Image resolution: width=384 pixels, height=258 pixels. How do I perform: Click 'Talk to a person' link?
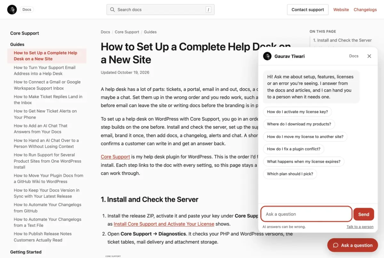(360, 227)
